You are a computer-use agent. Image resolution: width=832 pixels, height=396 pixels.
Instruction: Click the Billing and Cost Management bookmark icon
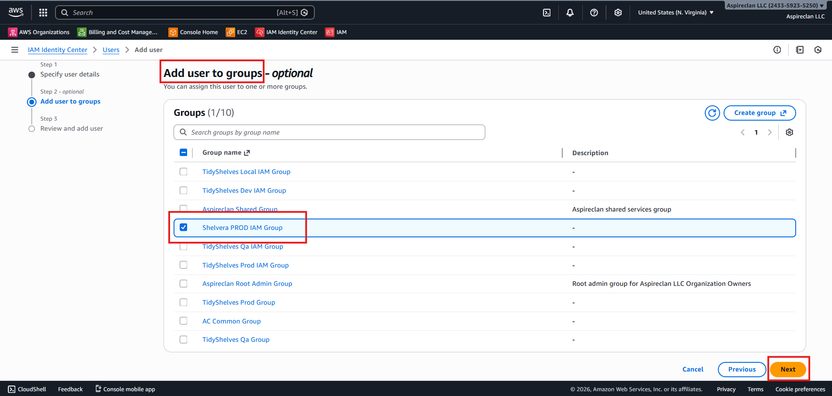click(x=82, y=32)
